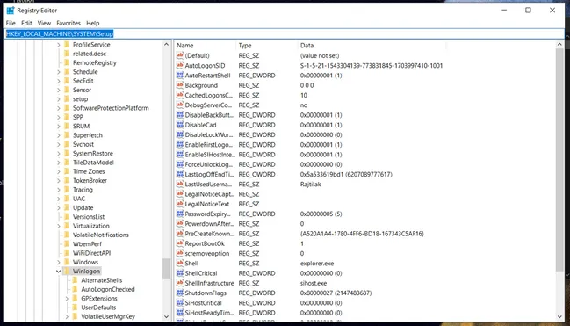Open the File menu
The width and height of the screenshot is (570, 326).
pyautogui.click(x=11, y=23)
